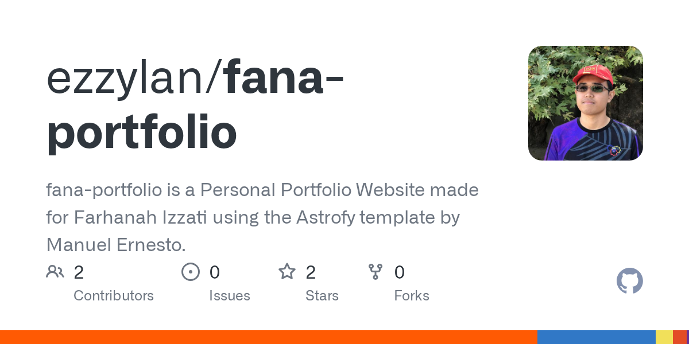Select the Contributors label

click(x=114, y=296)
